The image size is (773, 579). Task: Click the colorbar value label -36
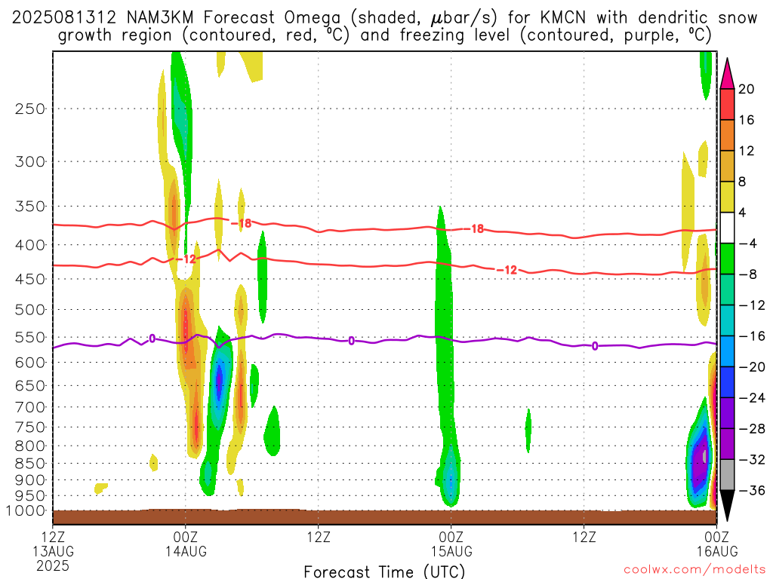(753, 490)
